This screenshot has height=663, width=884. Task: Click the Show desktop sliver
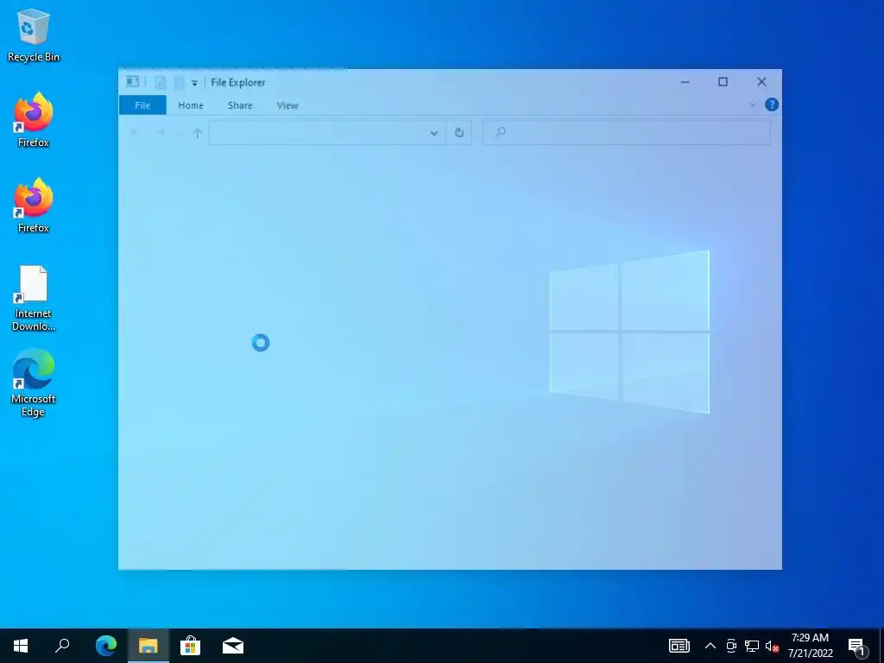tap(881, 646)
